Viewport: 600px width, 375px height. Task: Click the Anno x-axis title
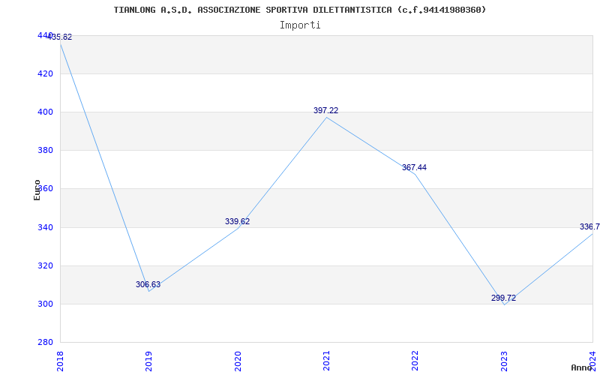coord(582,367)
